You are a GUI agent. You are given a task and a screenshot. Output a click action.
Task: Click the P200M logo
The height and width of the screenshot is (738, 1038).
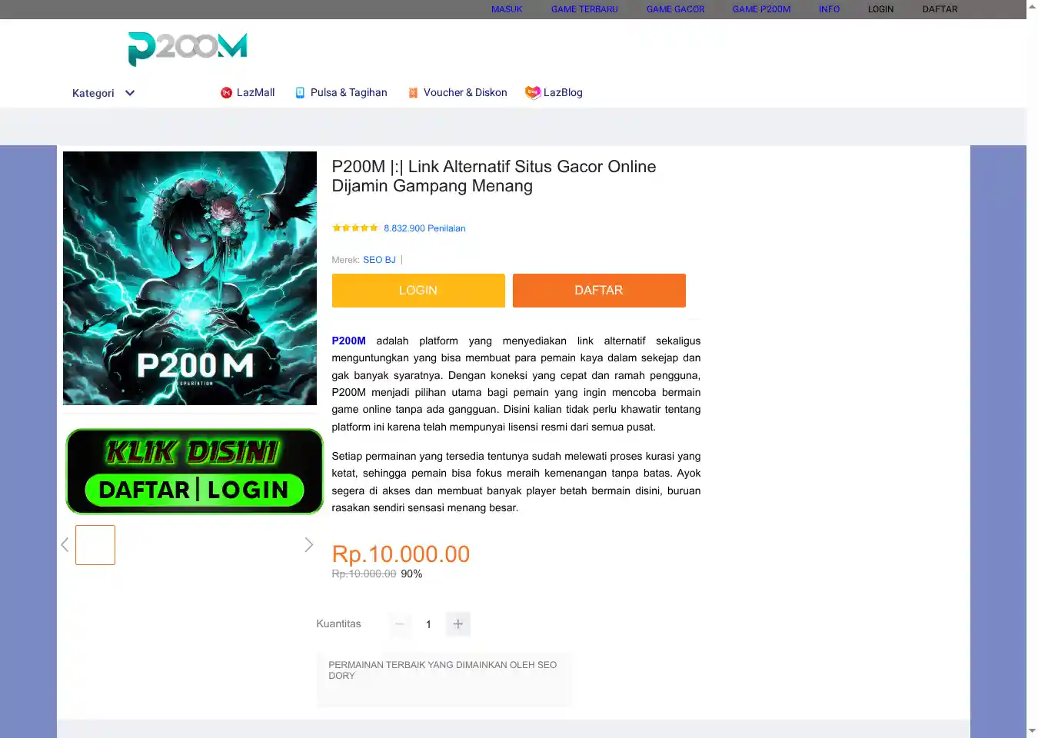point(188,49)
